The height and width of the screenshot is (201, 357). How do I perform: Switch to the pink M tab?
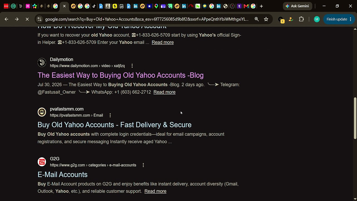point(28,6)
